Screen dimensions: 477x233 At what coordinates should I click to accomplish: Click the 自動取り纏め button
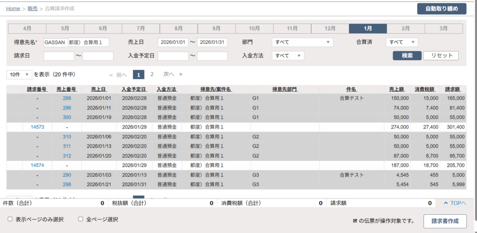441,9
